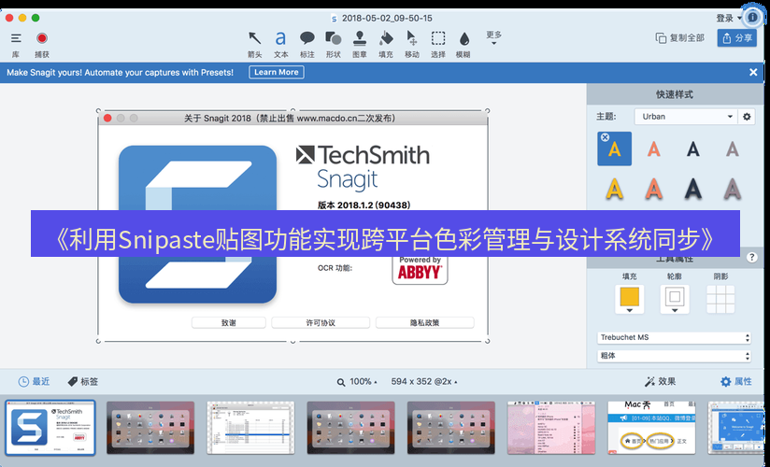Select the Arrow (箭头) tool
The image size is (770, 467).
point(254,38)
